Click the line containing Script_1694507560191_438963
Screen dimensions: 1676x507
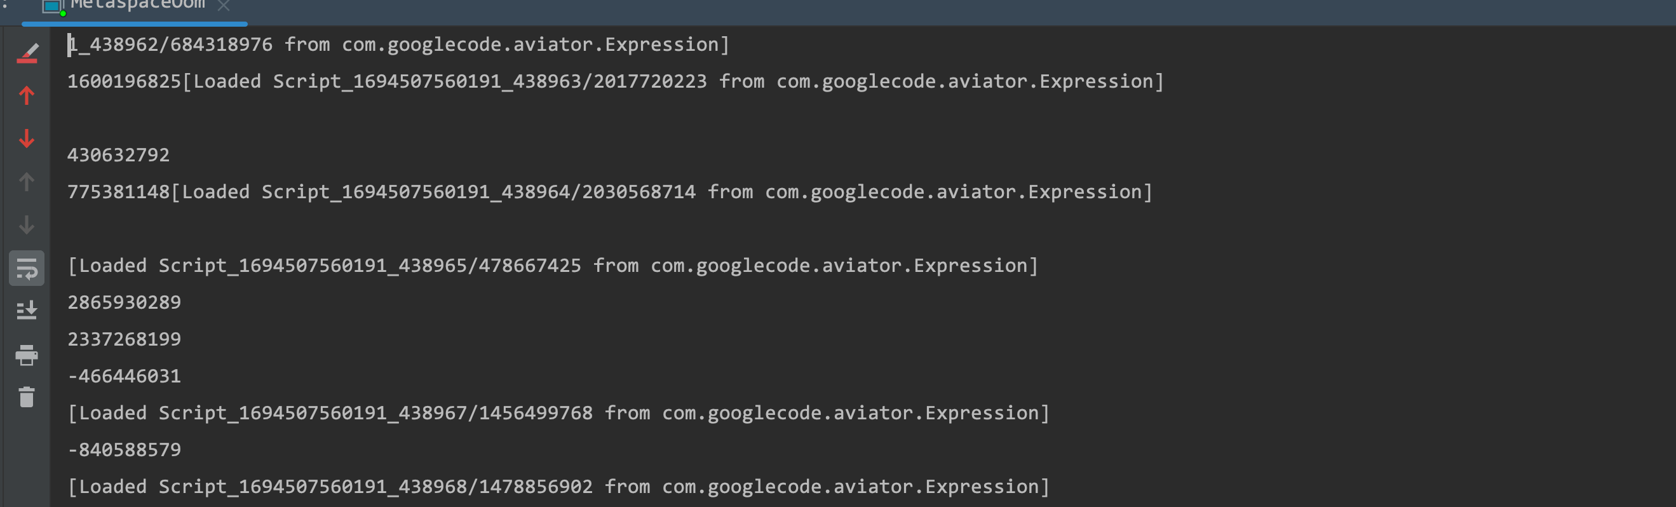(616, 81)
